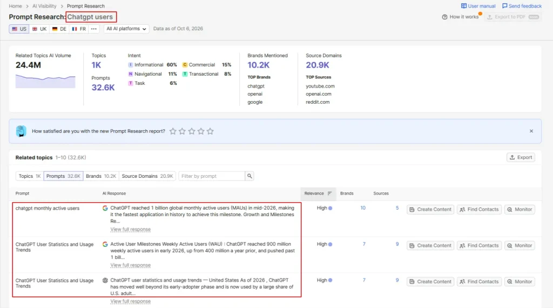Select the DE country tab
Viewport: 553px width, 308px height.
click(59, 29)
